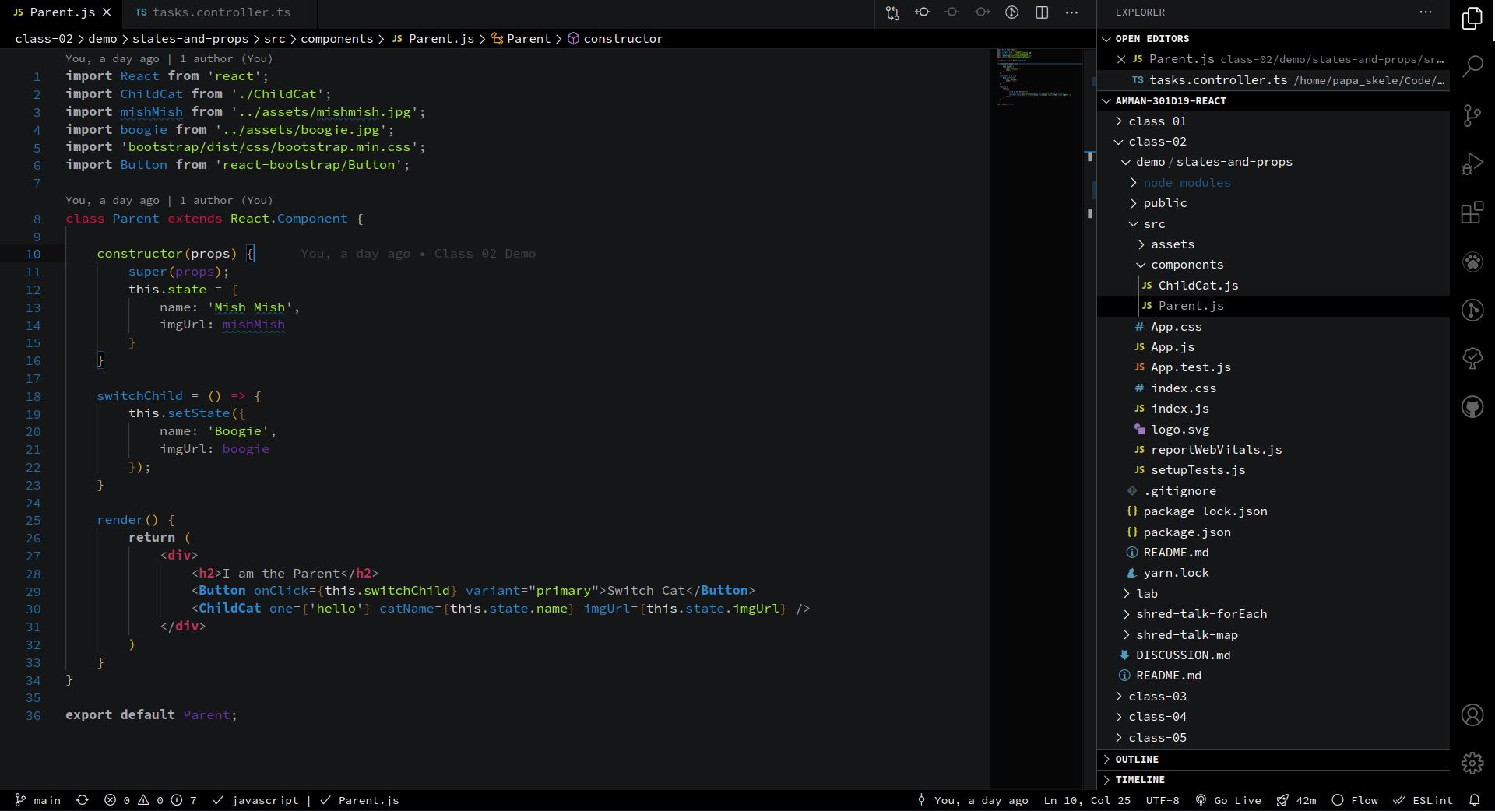Click the Ln 10, Col 25 cursor position
The height and width of the screenshot is (811, 1495).
(1087, 800)
